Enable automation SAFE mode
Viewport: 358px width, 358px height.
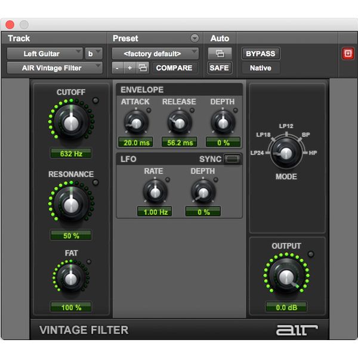point(220,68)
